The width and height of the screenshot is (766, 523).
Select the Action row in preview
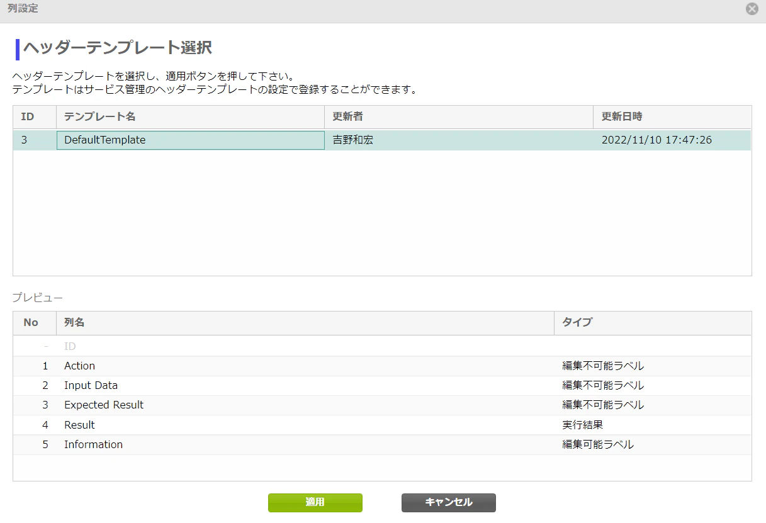click(382, 366)
